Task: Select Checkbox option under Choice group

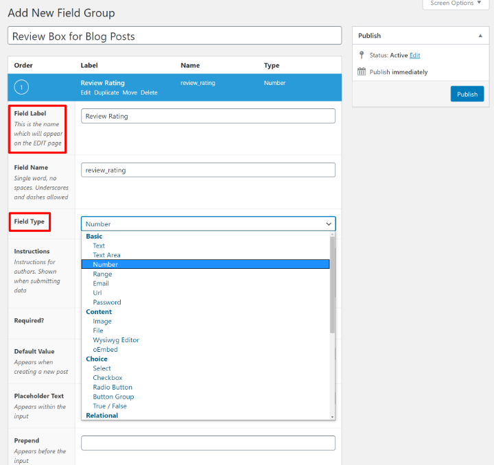Action: 206,378
